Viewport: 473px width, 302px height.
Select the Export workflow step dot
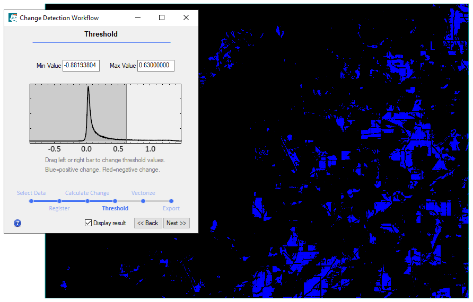coord(171,201)
